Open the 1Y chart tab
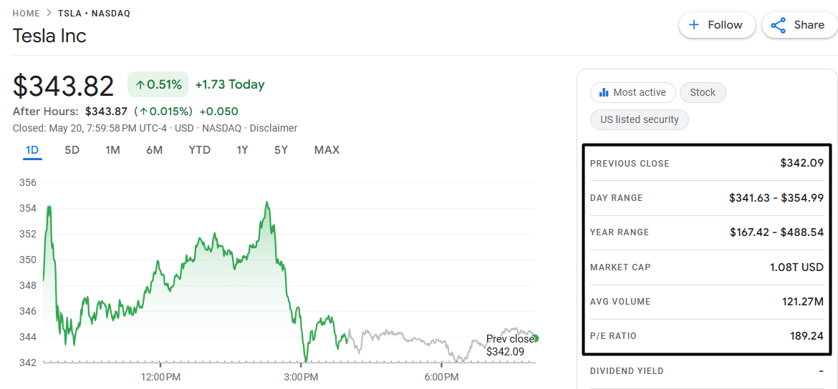 (242, 150)
